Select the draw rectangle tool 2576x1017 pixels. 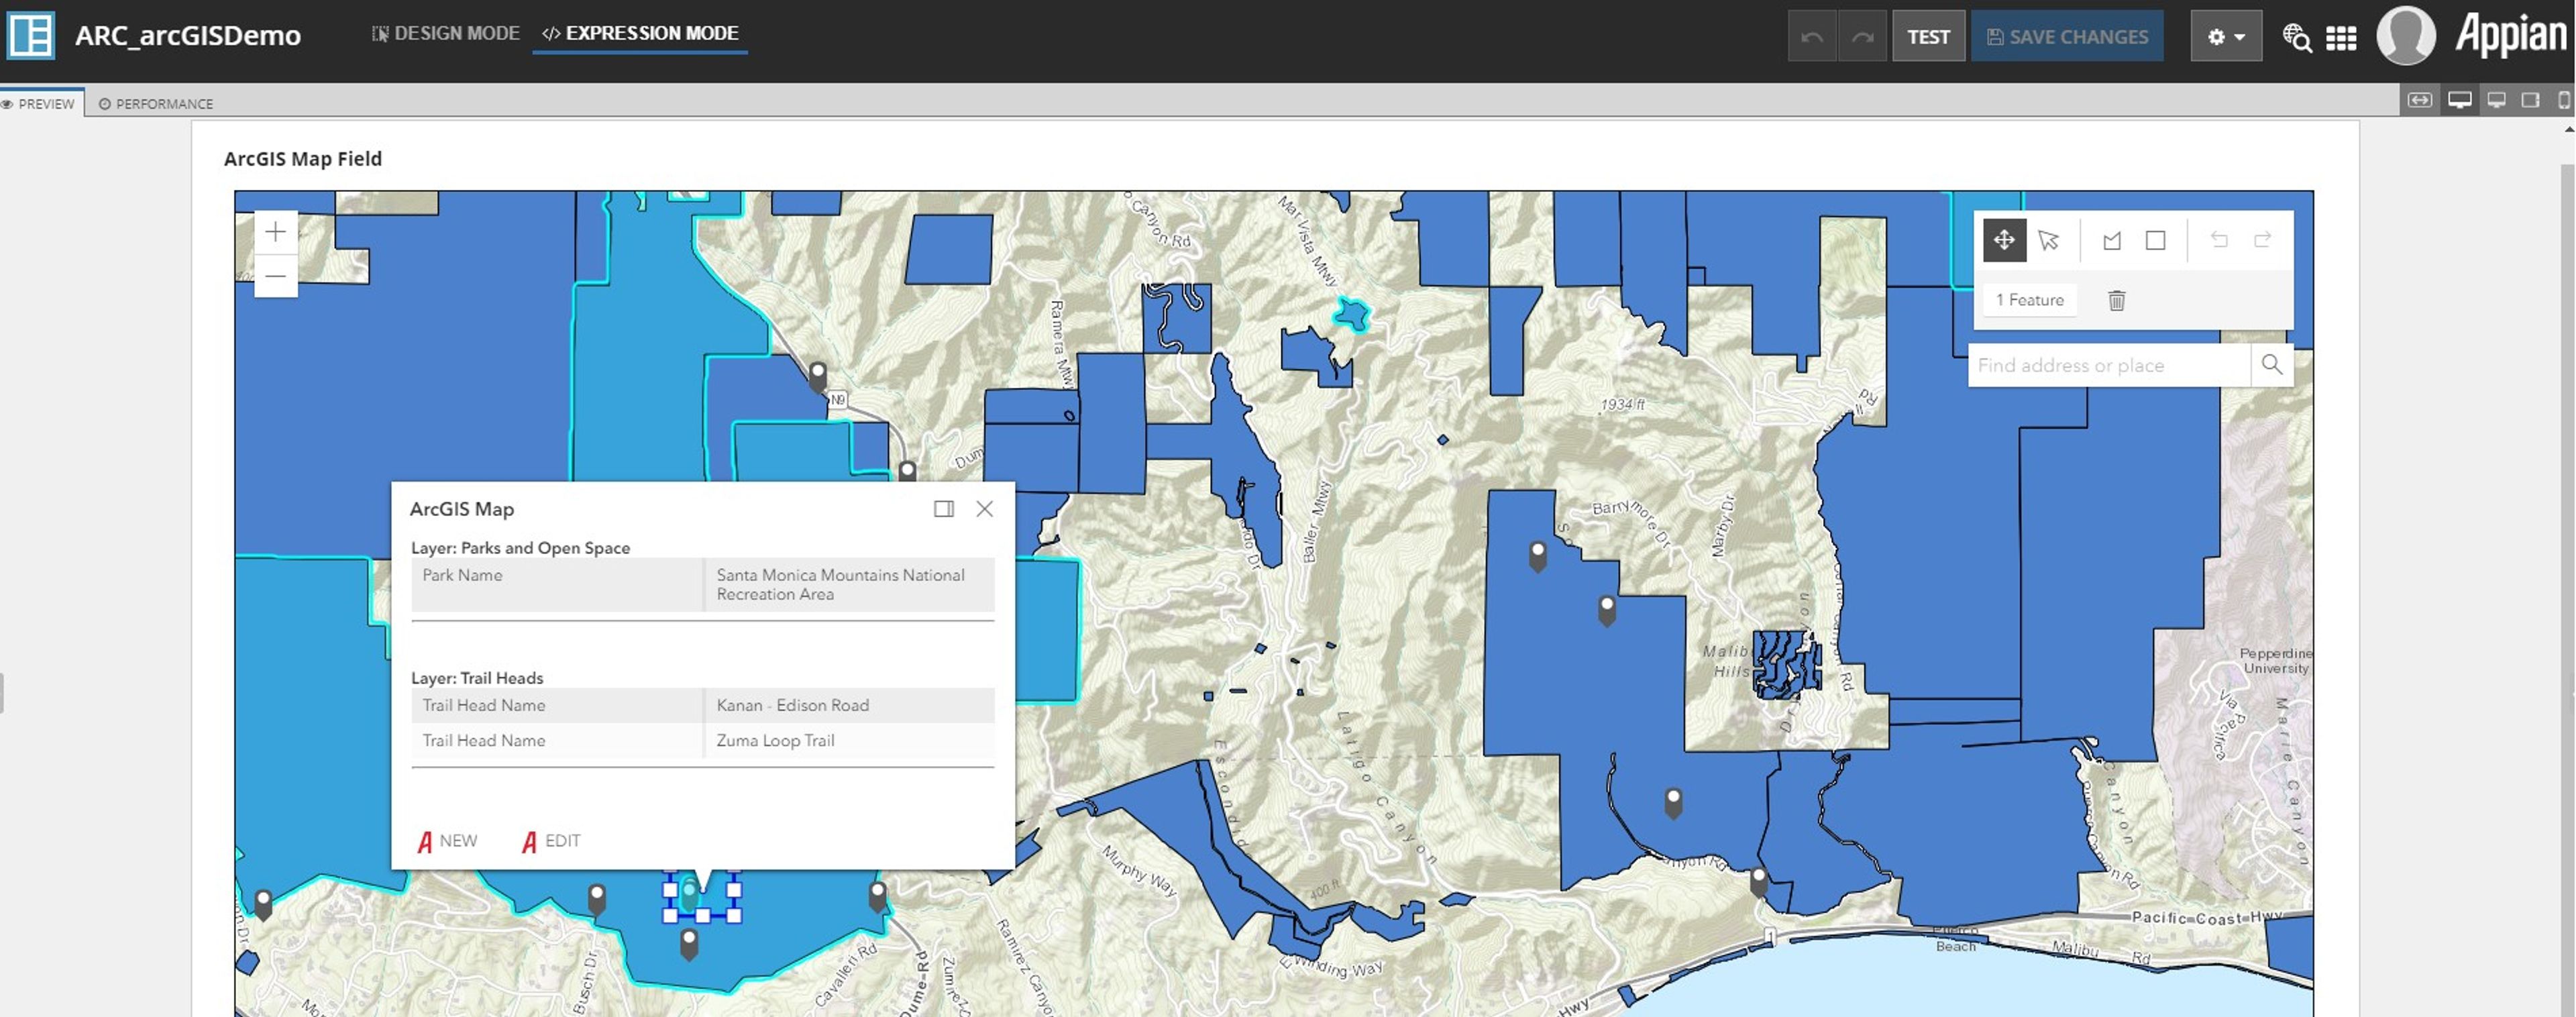[2156, 240]
